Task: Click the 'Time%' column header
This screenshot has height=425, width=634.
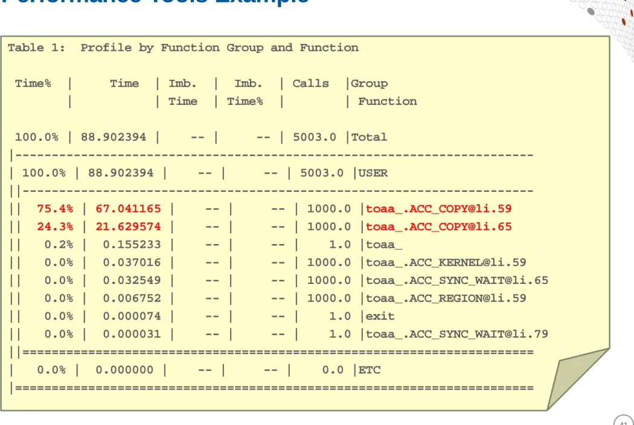Action: (33, 84)
